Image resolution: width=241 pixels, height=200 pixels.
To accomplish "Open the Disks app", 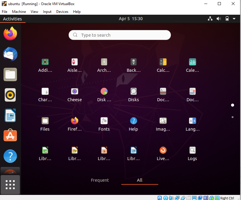I will (134, 95).
